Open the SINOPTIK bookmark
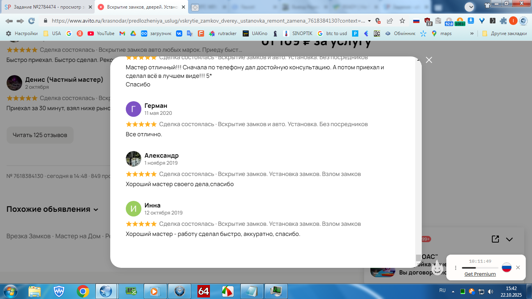The width and height of the screenshot is (532, 299). click(x=298, y=33)
